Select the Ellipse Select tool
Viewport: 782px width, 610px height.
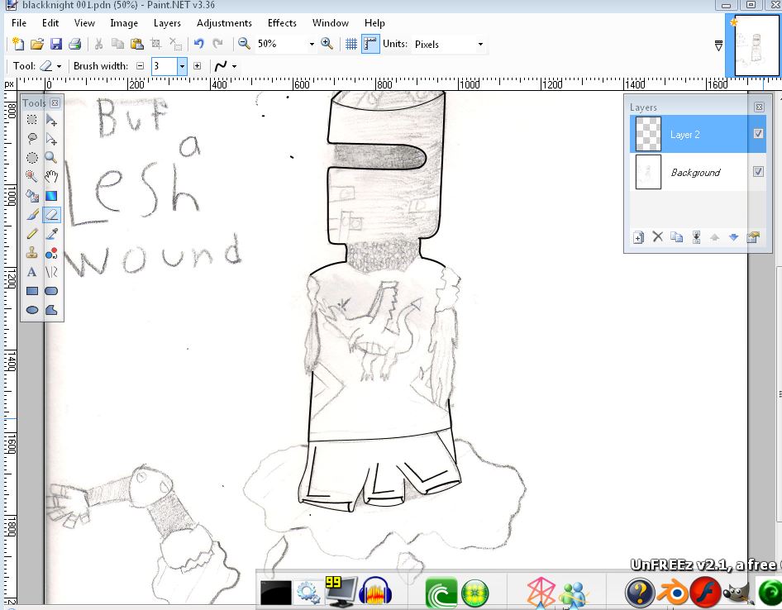[32, 158]
